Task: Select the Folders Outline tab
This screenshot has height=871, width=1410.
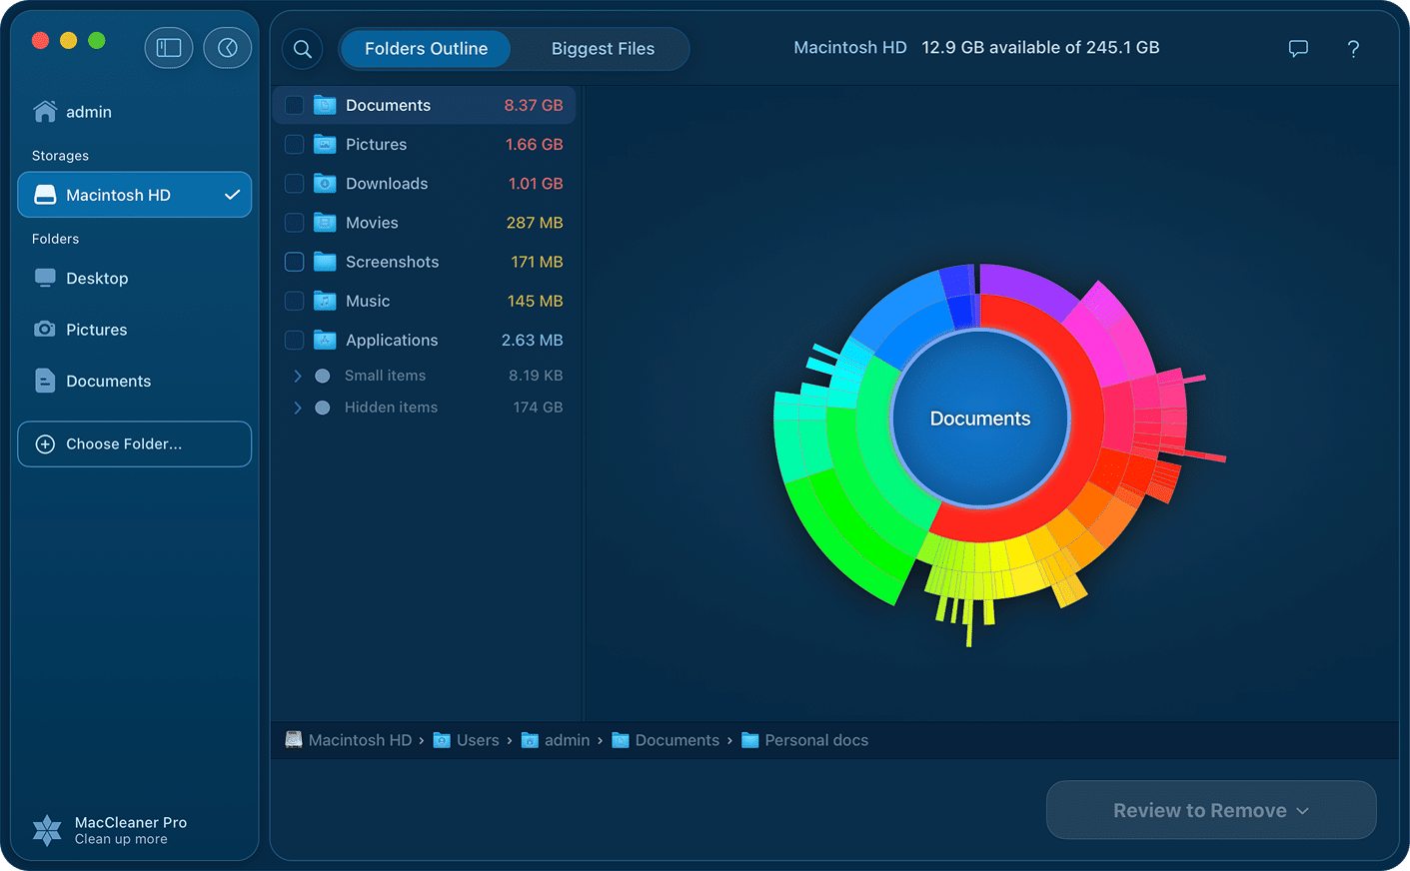Action: click(x=426, y=49)
